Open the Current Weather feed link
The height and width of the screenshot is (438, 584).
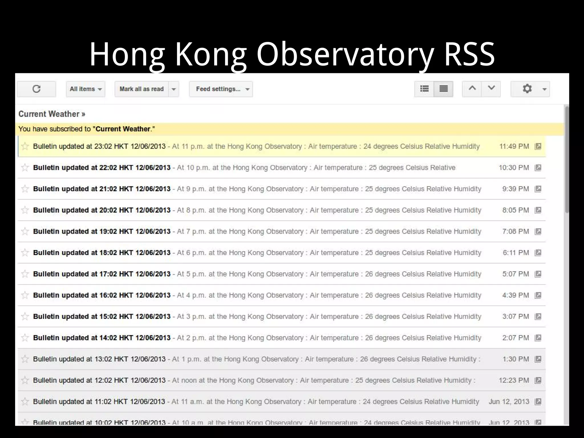coord(52,114)
